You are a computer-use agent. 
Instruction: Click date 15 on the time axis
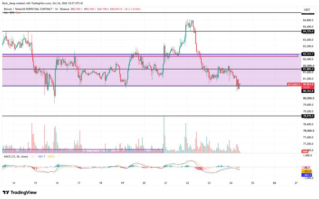[35, 183]
